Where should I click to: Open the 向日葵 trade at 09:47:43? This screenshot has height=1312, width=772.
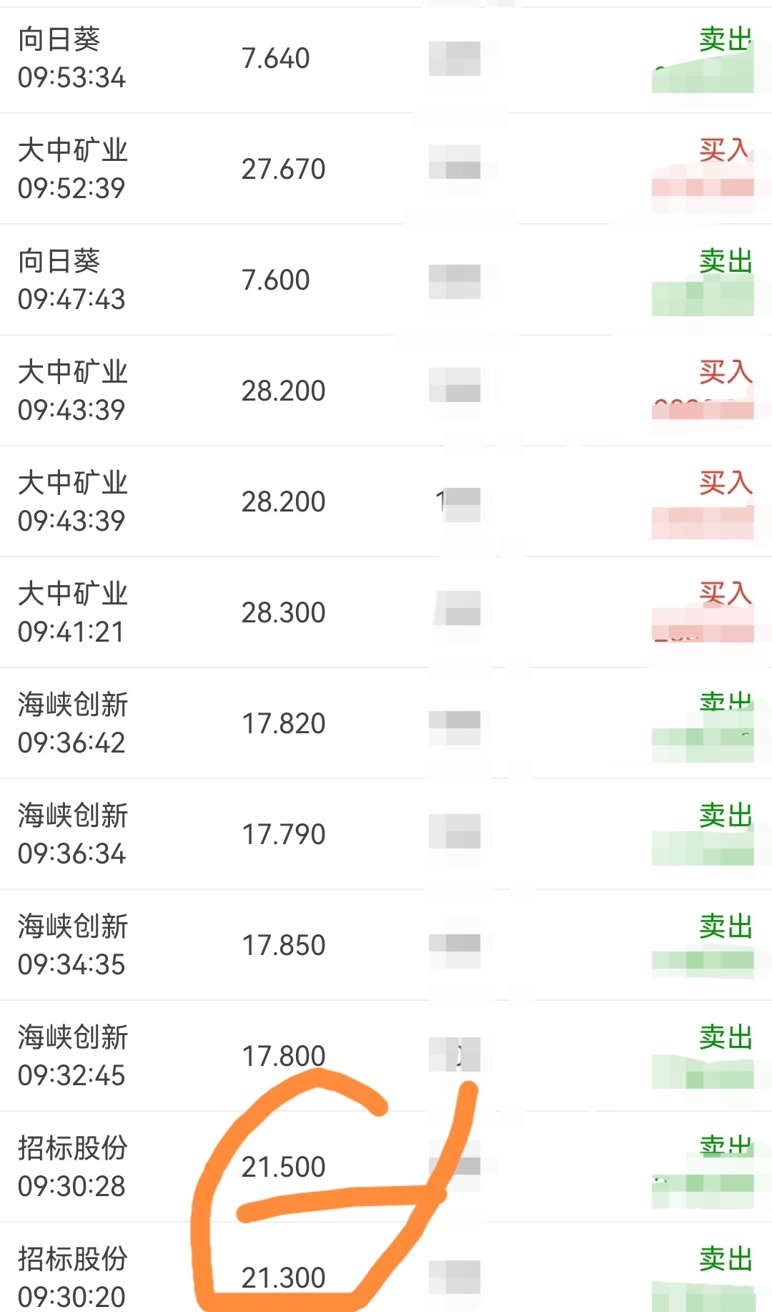[71, 280]
